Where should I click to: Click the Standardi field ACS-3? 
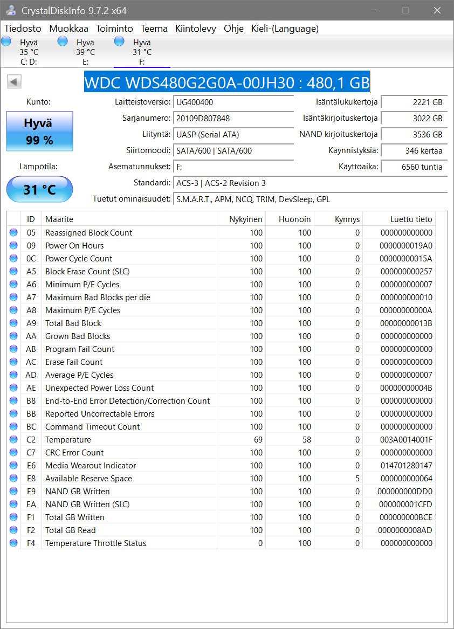tap(310, 183)
